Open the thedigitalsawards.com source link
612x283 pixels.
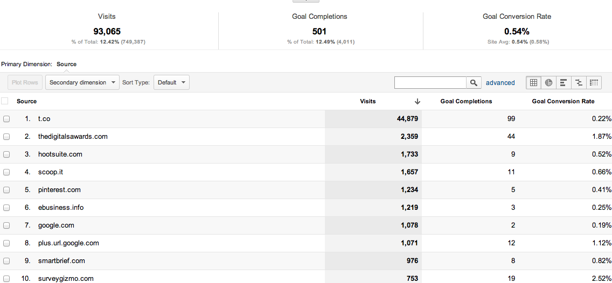73,137
